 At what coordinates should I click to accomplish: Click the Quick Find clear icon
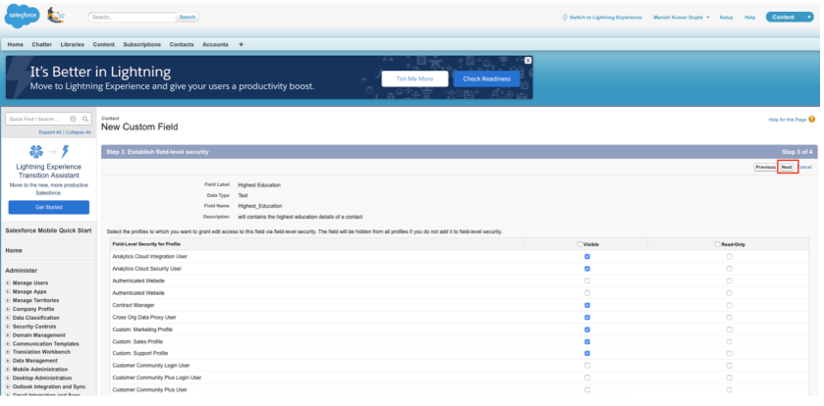pyautogui.click(x=73, y=119)
